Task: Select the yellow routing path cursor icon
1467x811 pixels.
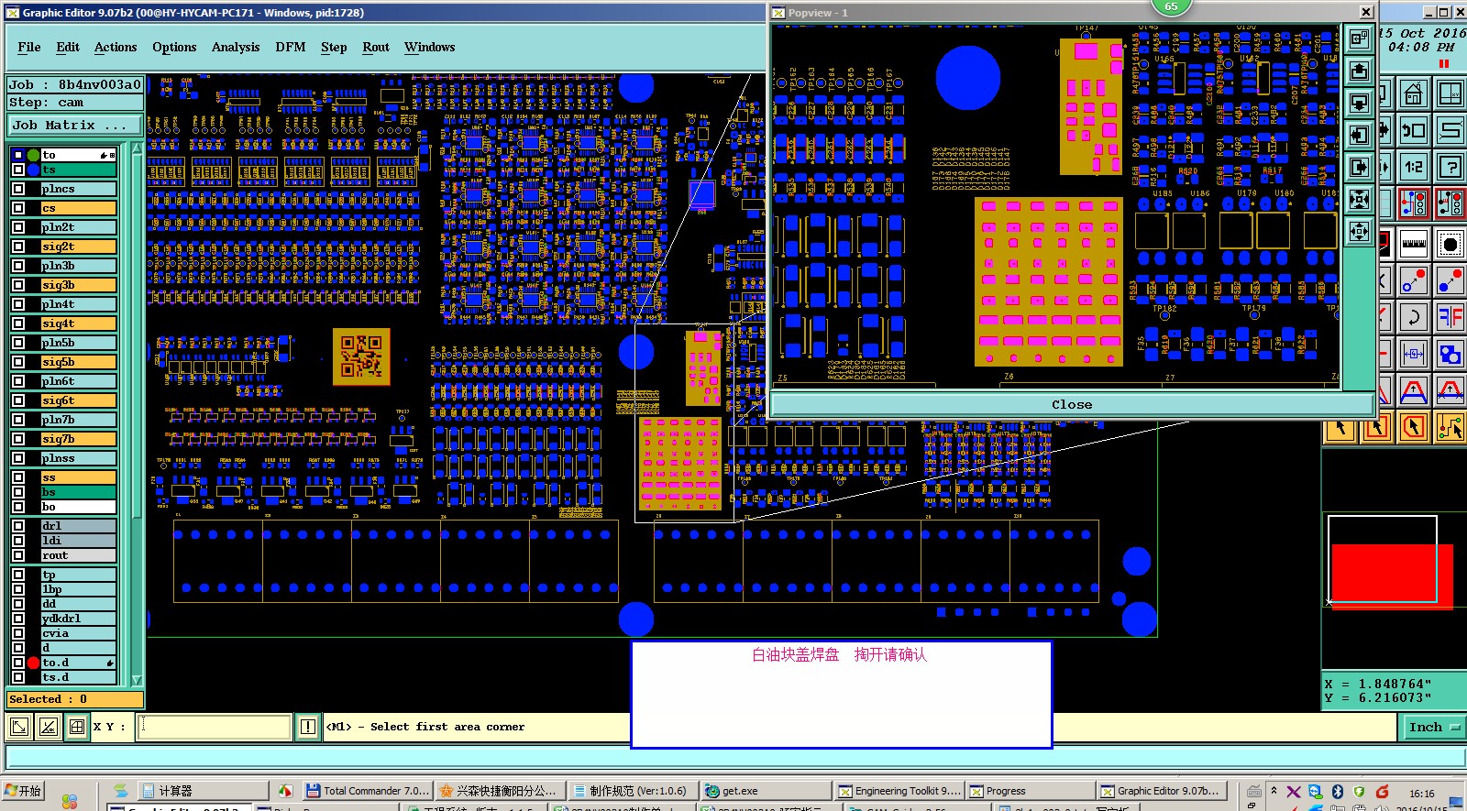Action: pyautogui.click(x=1450, y=427)
